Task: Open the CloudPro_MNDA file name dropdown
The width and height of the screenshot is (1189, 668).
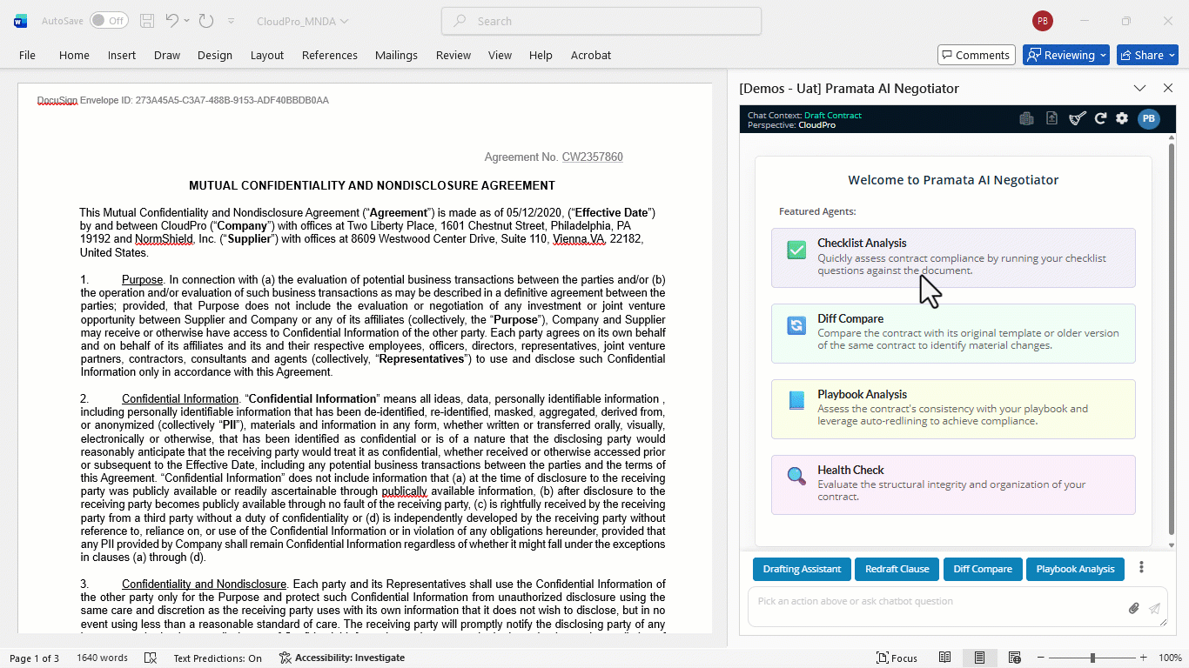Action: (x=302, y=21)
